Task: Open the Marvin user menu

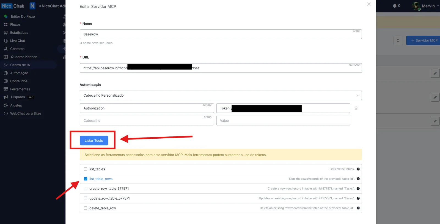Action: tap(426, 6)
